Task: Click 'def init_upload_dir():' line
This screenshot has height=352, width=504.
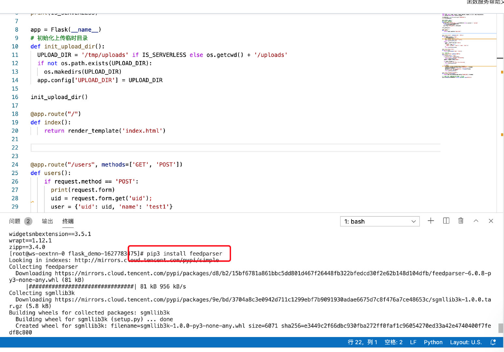Action: coord(67,47)
